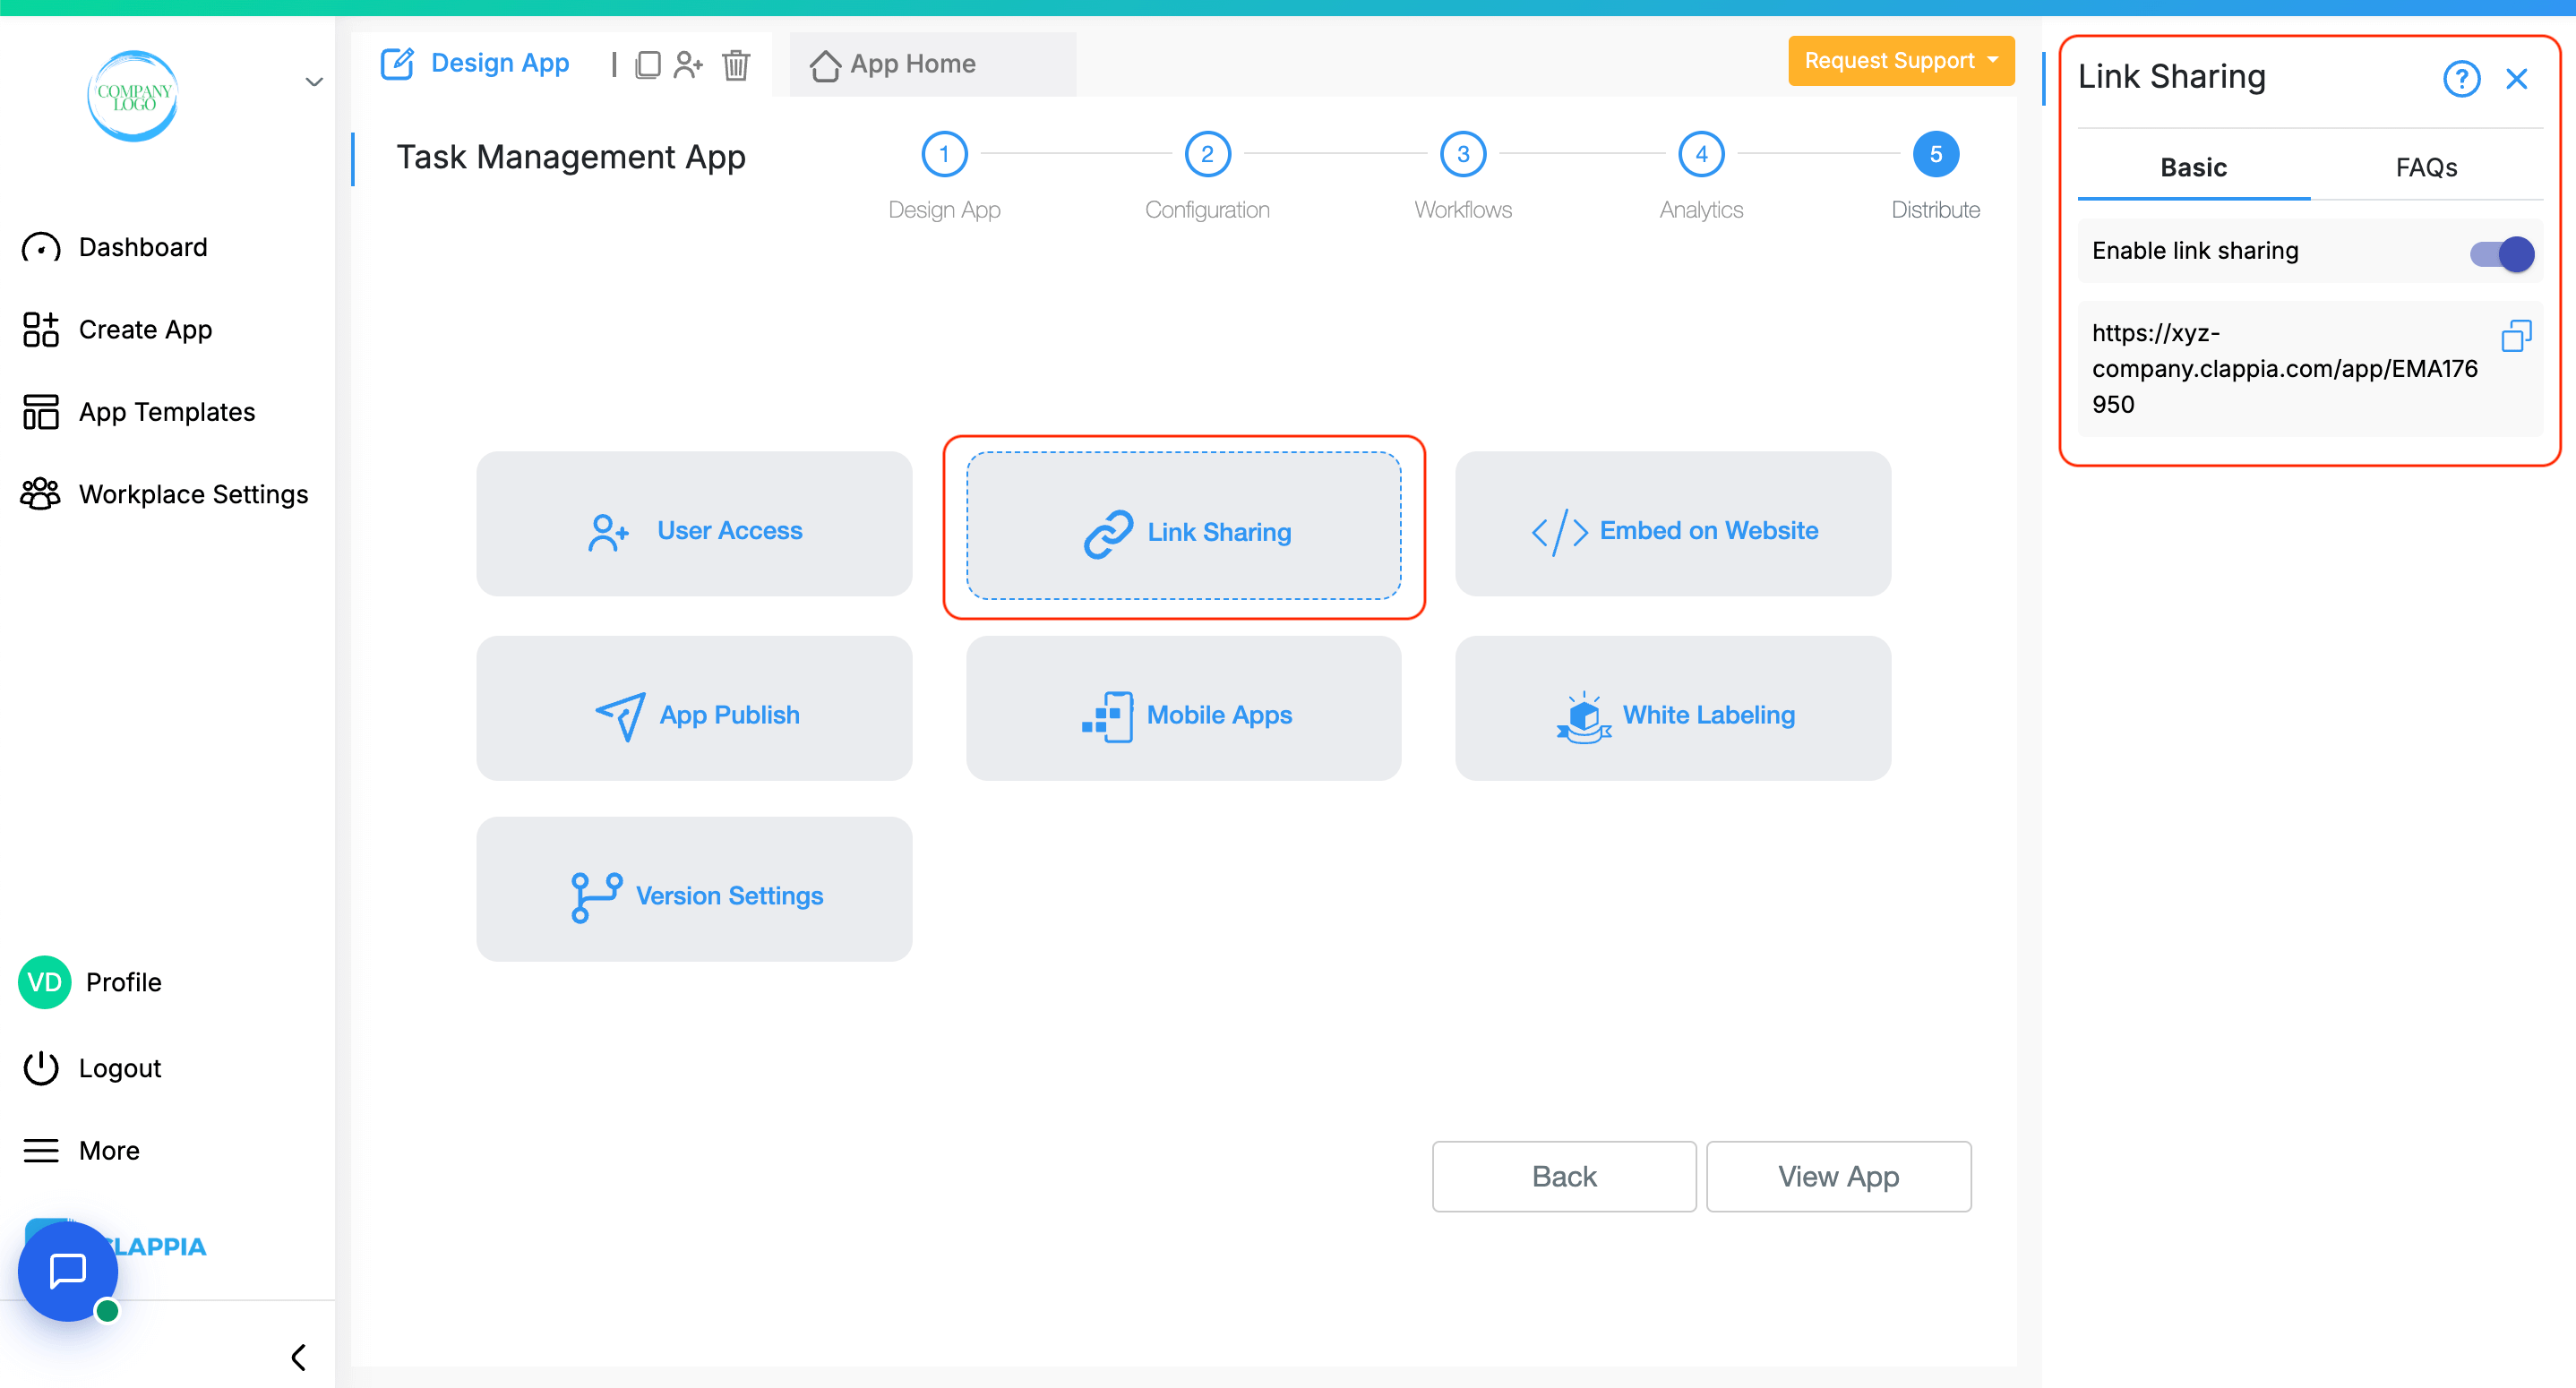
Task: Click the delete app trash icon
Action: tap(736, 65)
